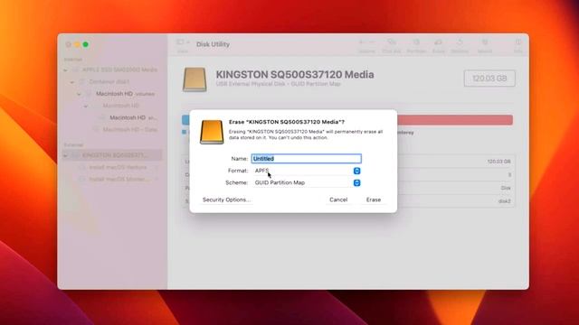Click the large KINGSTON drive icon in header
Viewport: 579px width, 325px height.
195,79
